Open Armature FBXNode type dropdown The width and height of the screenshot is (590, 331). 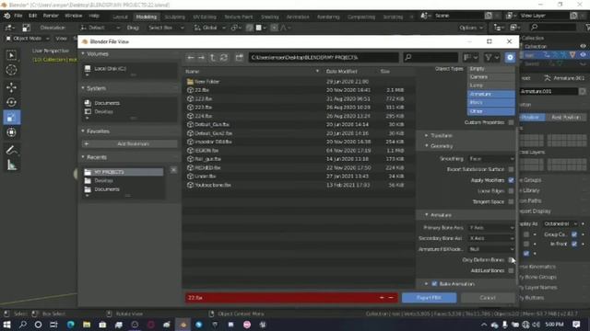click(x=491, y=249)
